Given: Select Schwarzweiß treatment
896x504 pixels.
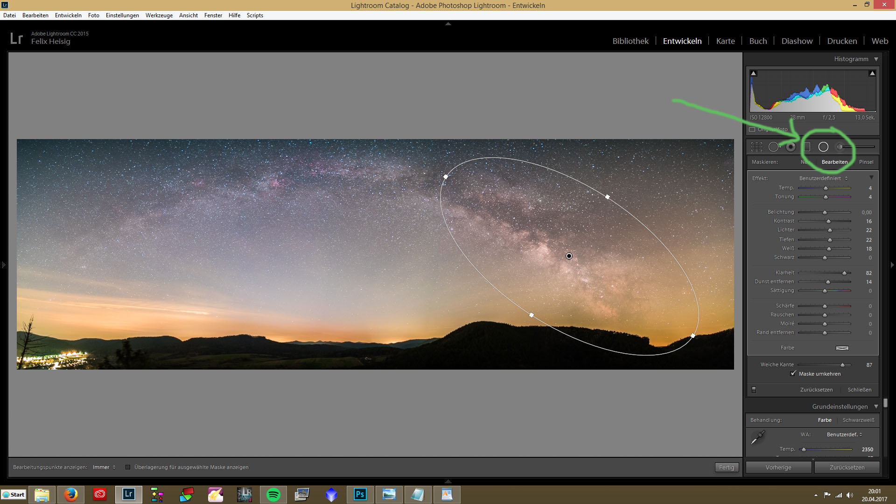Looking at the screenshot, I should point(858,420).
